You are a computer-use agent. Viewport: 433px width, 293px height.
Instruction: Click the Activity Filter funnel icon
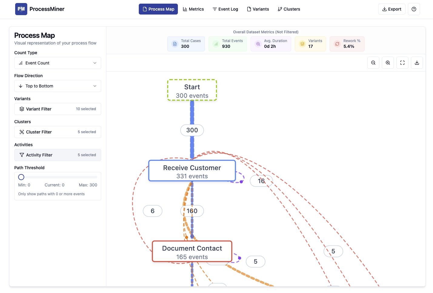22,155
